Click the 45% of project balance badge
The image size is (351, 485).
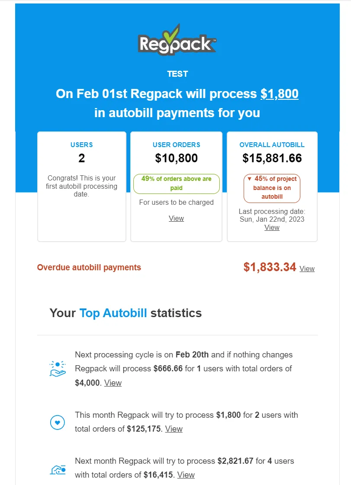click(272, 188)
